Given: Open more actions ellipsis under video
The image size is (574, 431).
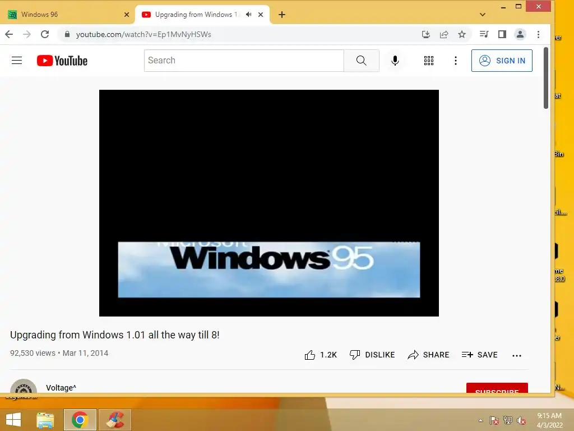Looking at the screenshot, I should (517, 355).
